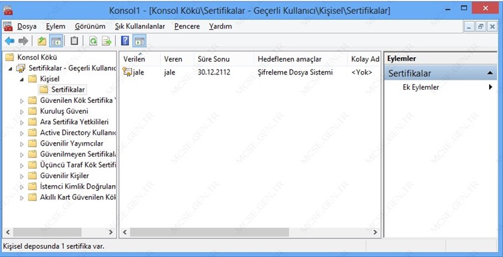Click the 30.12.2112 expiry date cell
Viewport: 503px width, 257px height.
(214, 72)
